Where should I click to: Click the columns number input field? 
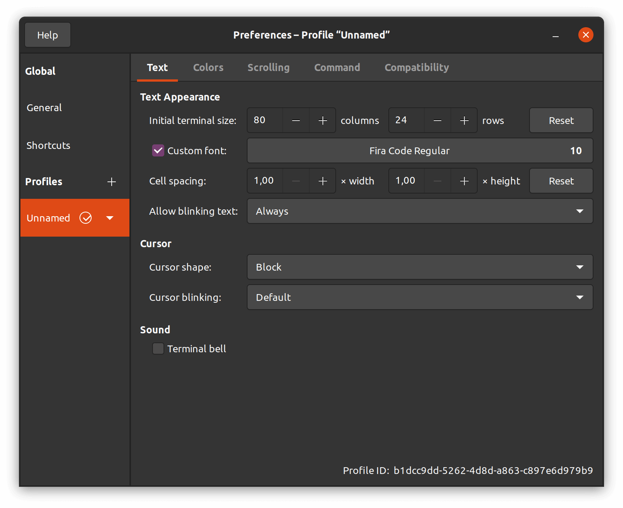click(265, 121)
